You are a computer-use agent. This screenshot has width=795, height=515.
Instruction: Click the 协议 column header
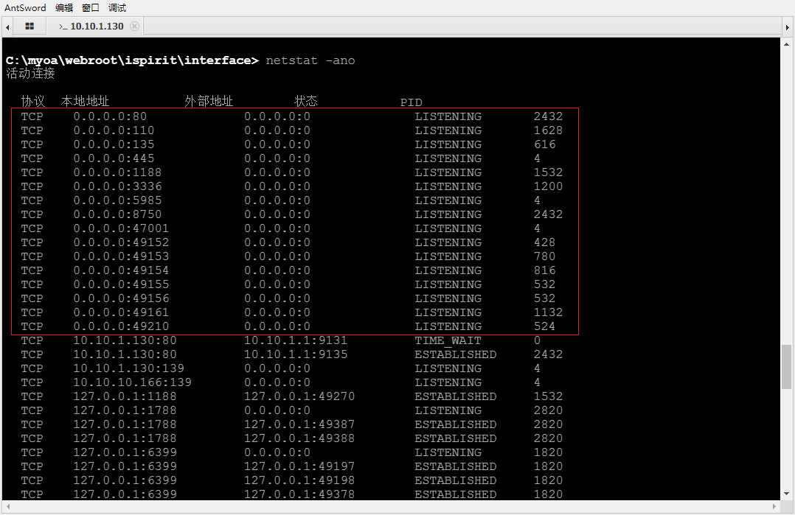33,101
